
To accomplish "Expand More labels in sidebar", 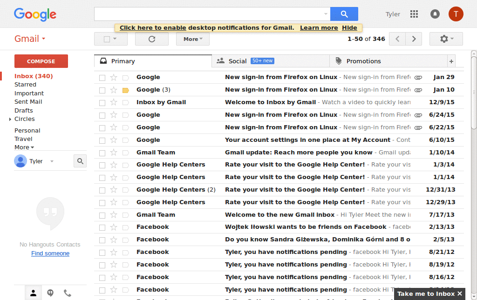I will [x=24, y=147].
